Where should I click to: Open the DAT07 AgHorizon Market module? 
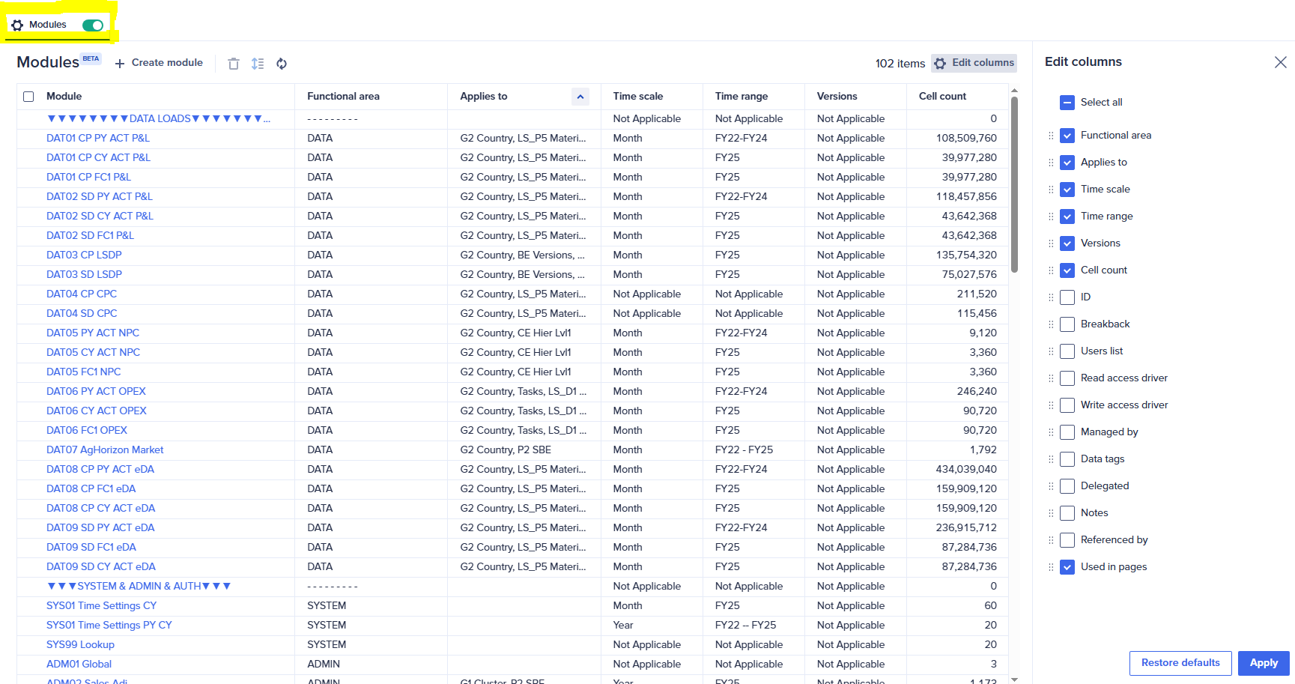point(105,450)
